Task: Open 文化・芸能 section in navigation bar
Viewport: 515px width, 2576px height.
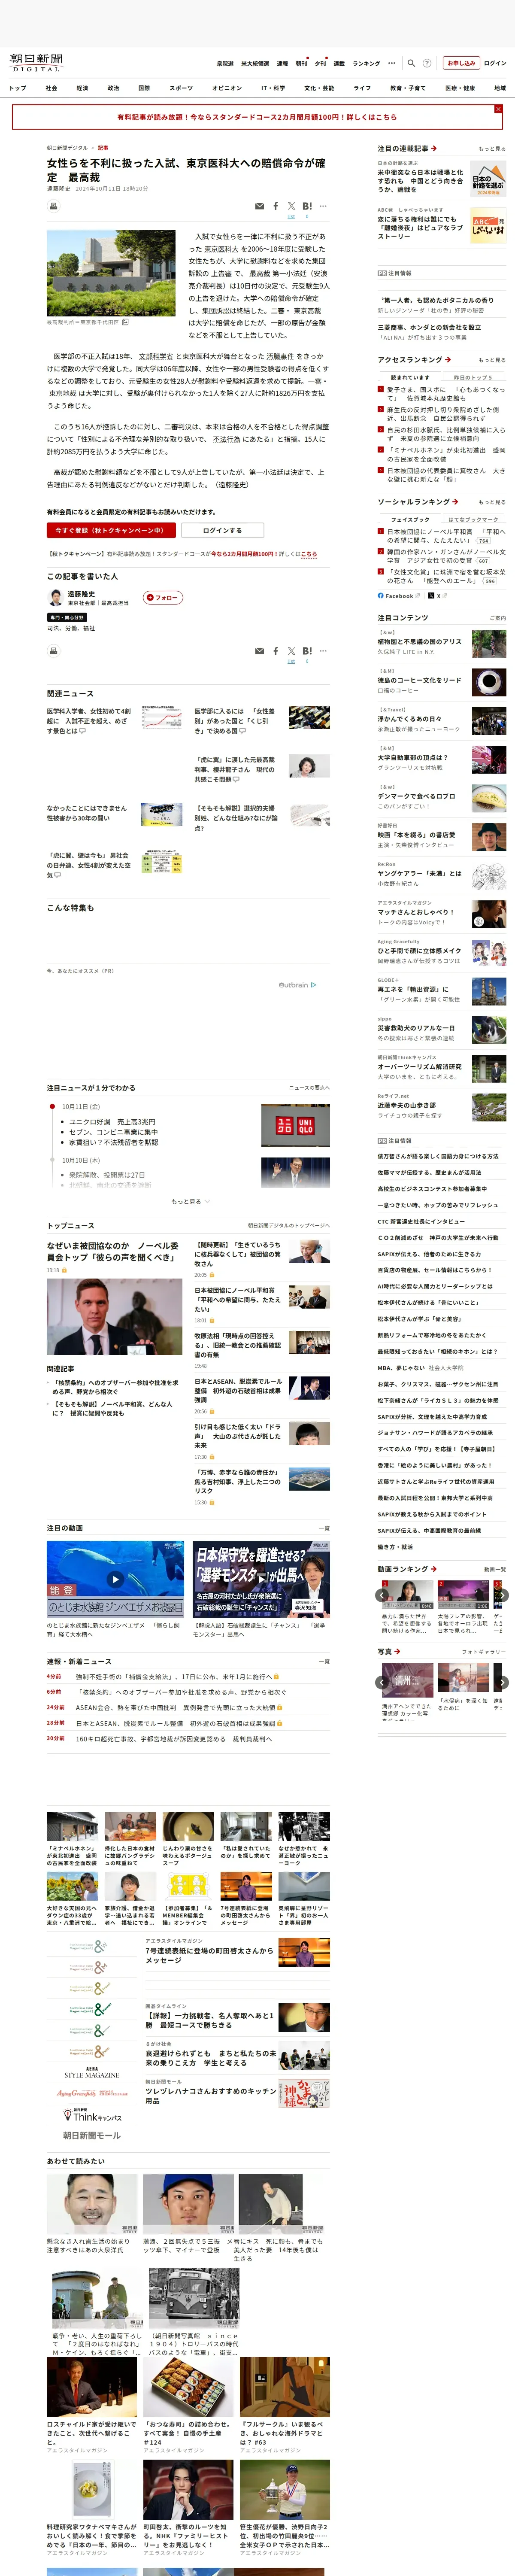Action: tap(319, 88)
